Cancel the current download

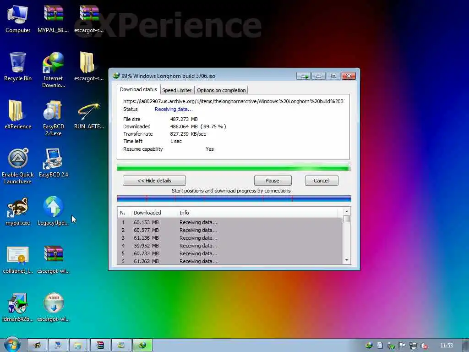pos(321,181)
